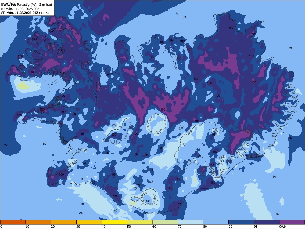Click the purple above-99.9 legend swatch
The image size is (305, 229).
tap(292, 222)
